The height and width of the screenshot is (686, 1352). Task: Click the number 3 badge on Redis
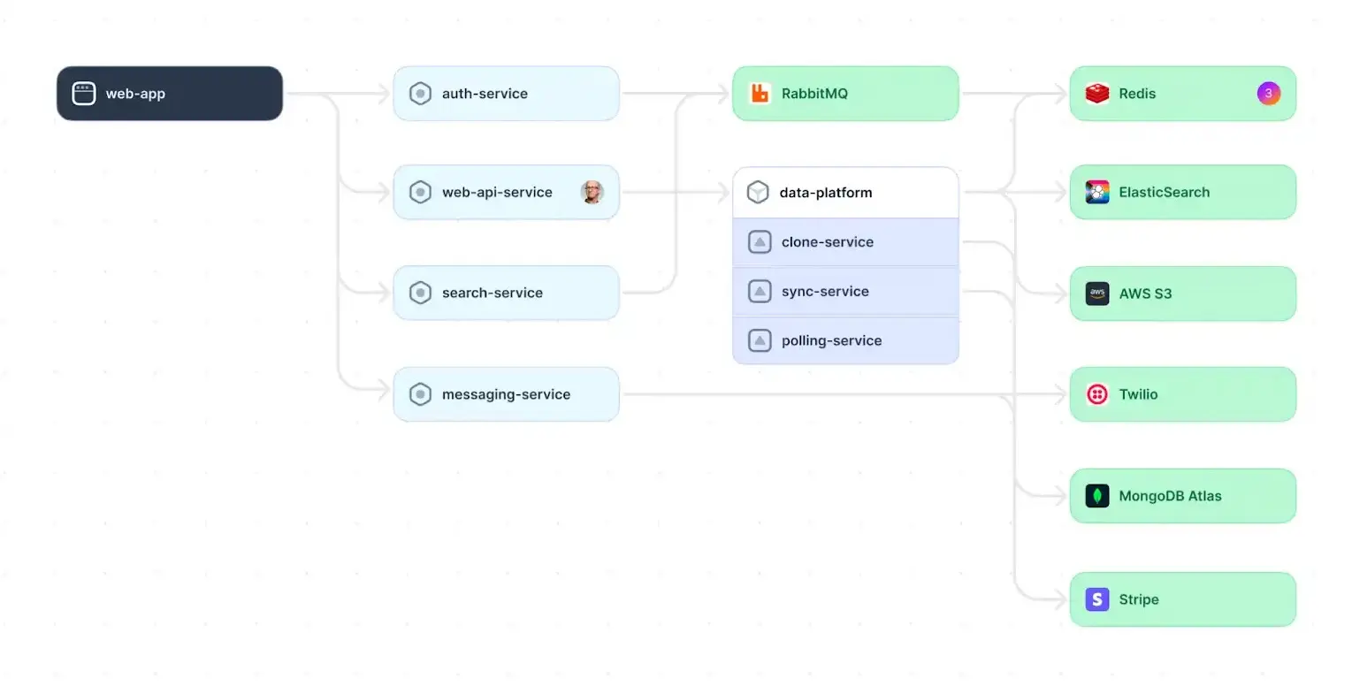coord(1269,93)
